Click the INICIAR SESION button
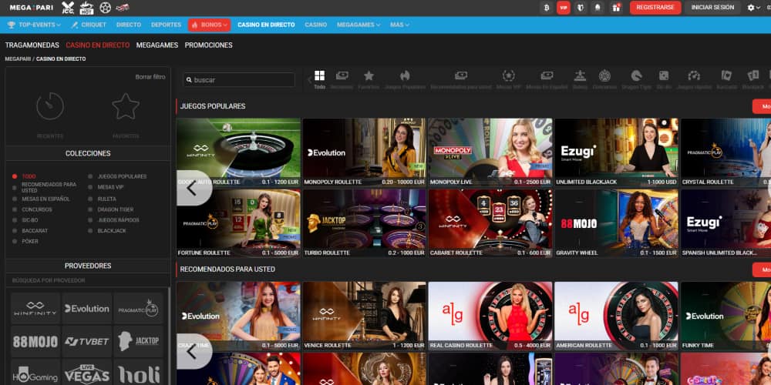Image resolution: width=771 pixels, height=385 pixels. (712, 8)
